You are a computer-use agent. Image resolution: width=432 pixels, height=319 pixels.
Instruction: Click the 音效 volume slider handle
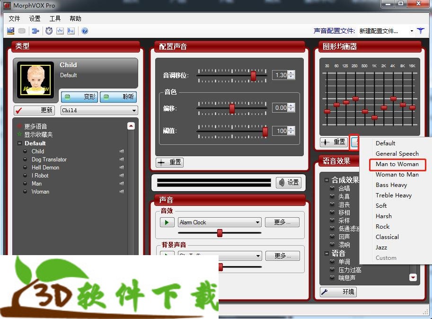[x=220, y=233]
